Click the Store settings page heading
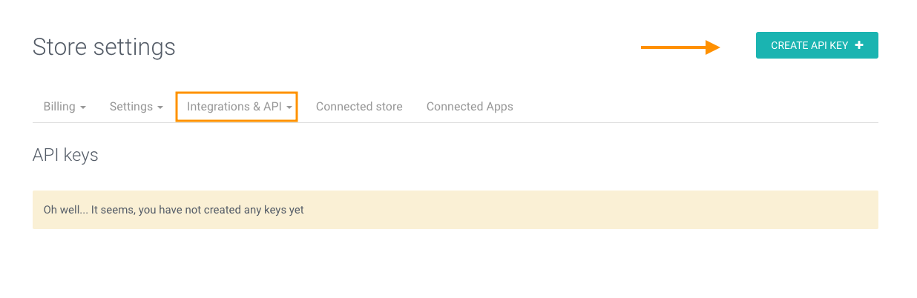 click(104, 47)
